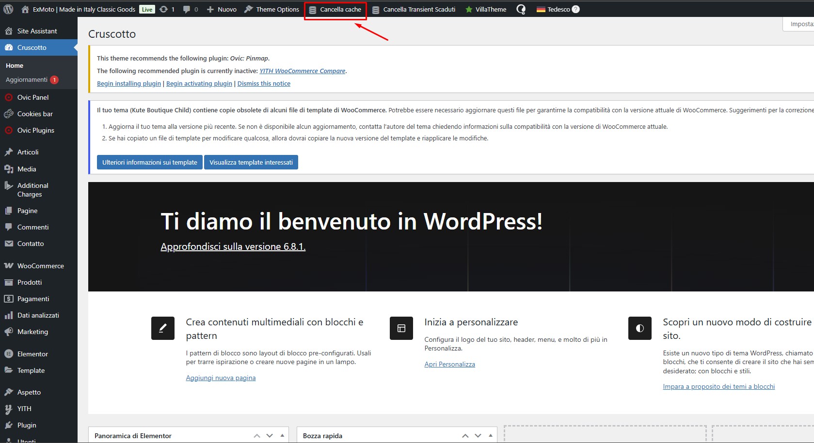Click Approfondisci sulla versione 6.8.1 link
This screenshot has height=443, width=814.
click(233, 247)
